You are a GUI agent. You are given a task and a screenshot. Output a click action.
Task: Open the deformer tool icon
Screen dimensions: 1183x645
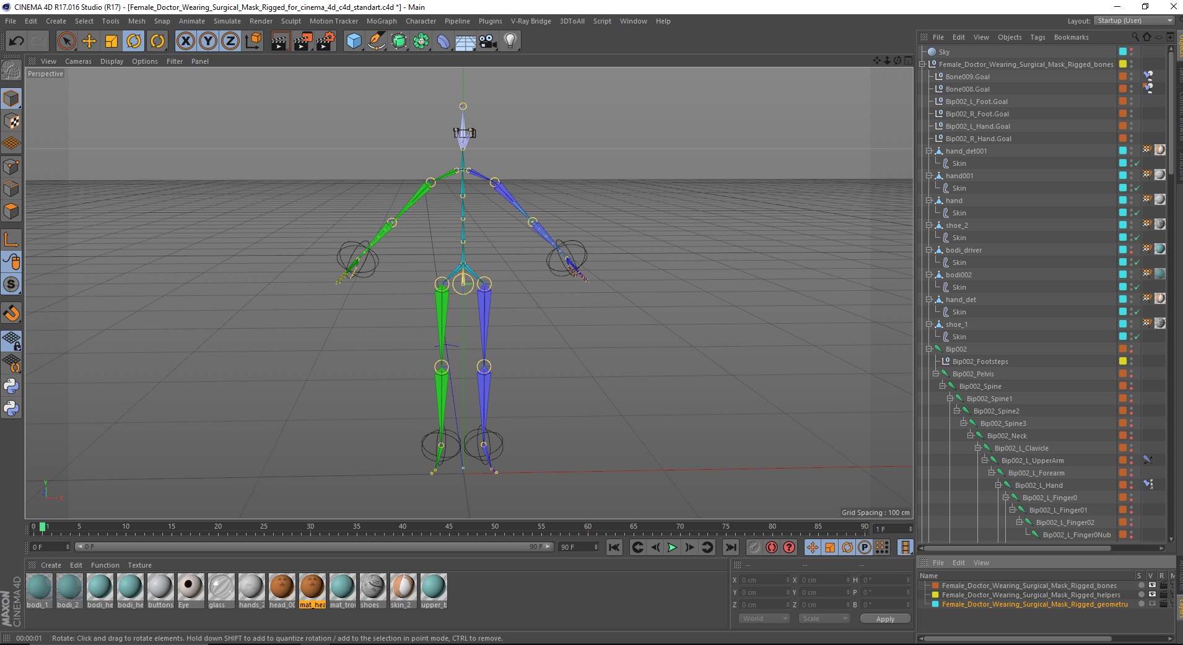click(x=443, y=41)
